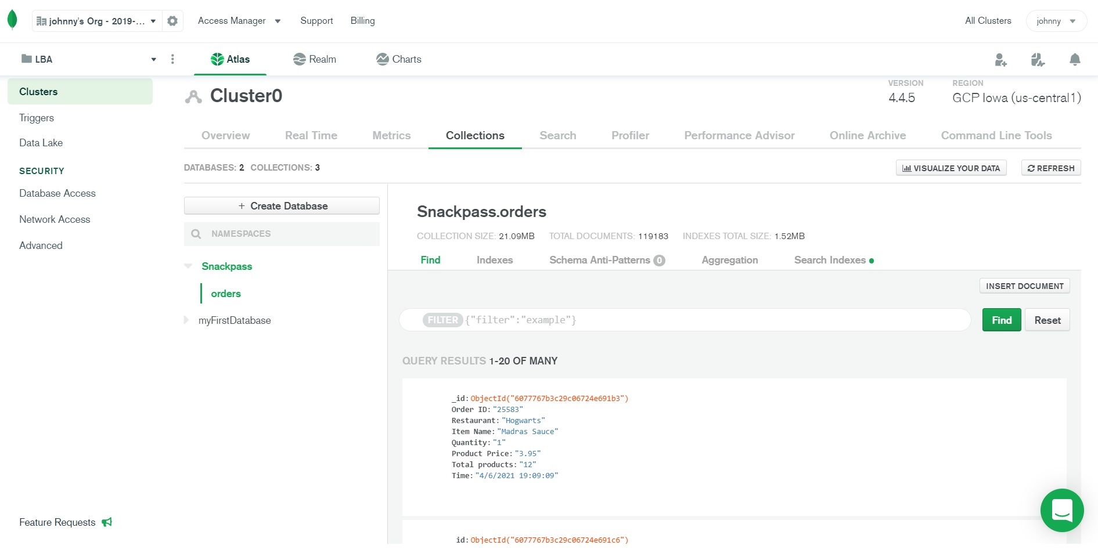Open the Performance Advisor tab
1098x560 pixels.
739,135
